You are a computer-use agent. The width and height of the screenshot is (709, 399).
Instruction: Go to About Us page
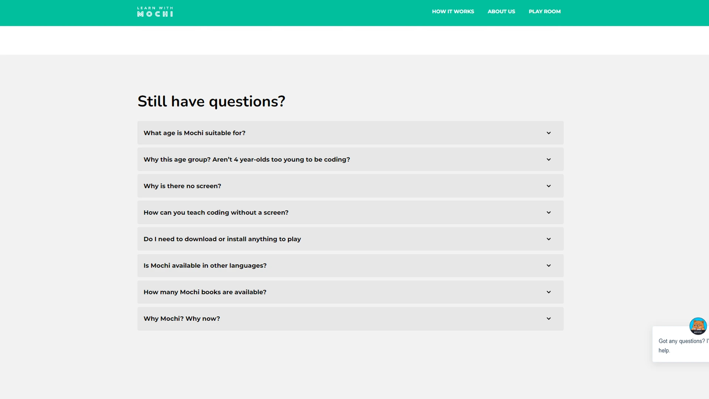[x=501, y=11]
